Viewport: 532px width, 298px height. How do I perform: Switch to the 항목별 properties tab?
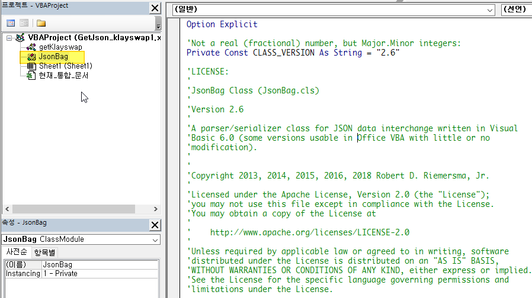click(x=44, y=252)
